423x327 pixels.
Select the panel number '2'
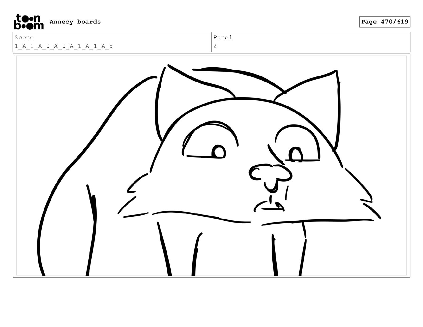[215, 46]
